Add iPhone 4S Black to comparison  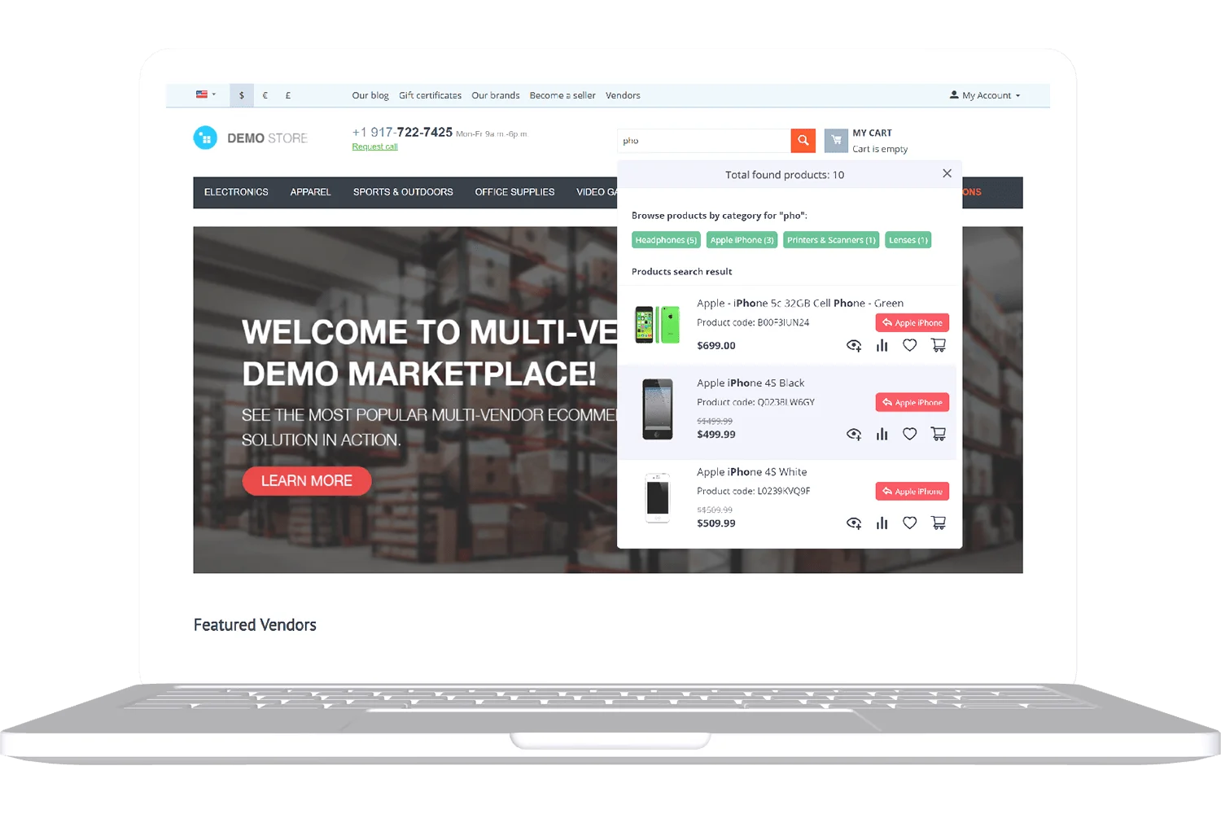coord(882,435)
